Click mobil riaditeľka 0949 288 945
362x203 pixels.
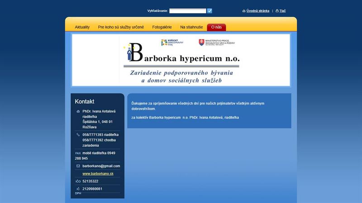tap(95, 156)
